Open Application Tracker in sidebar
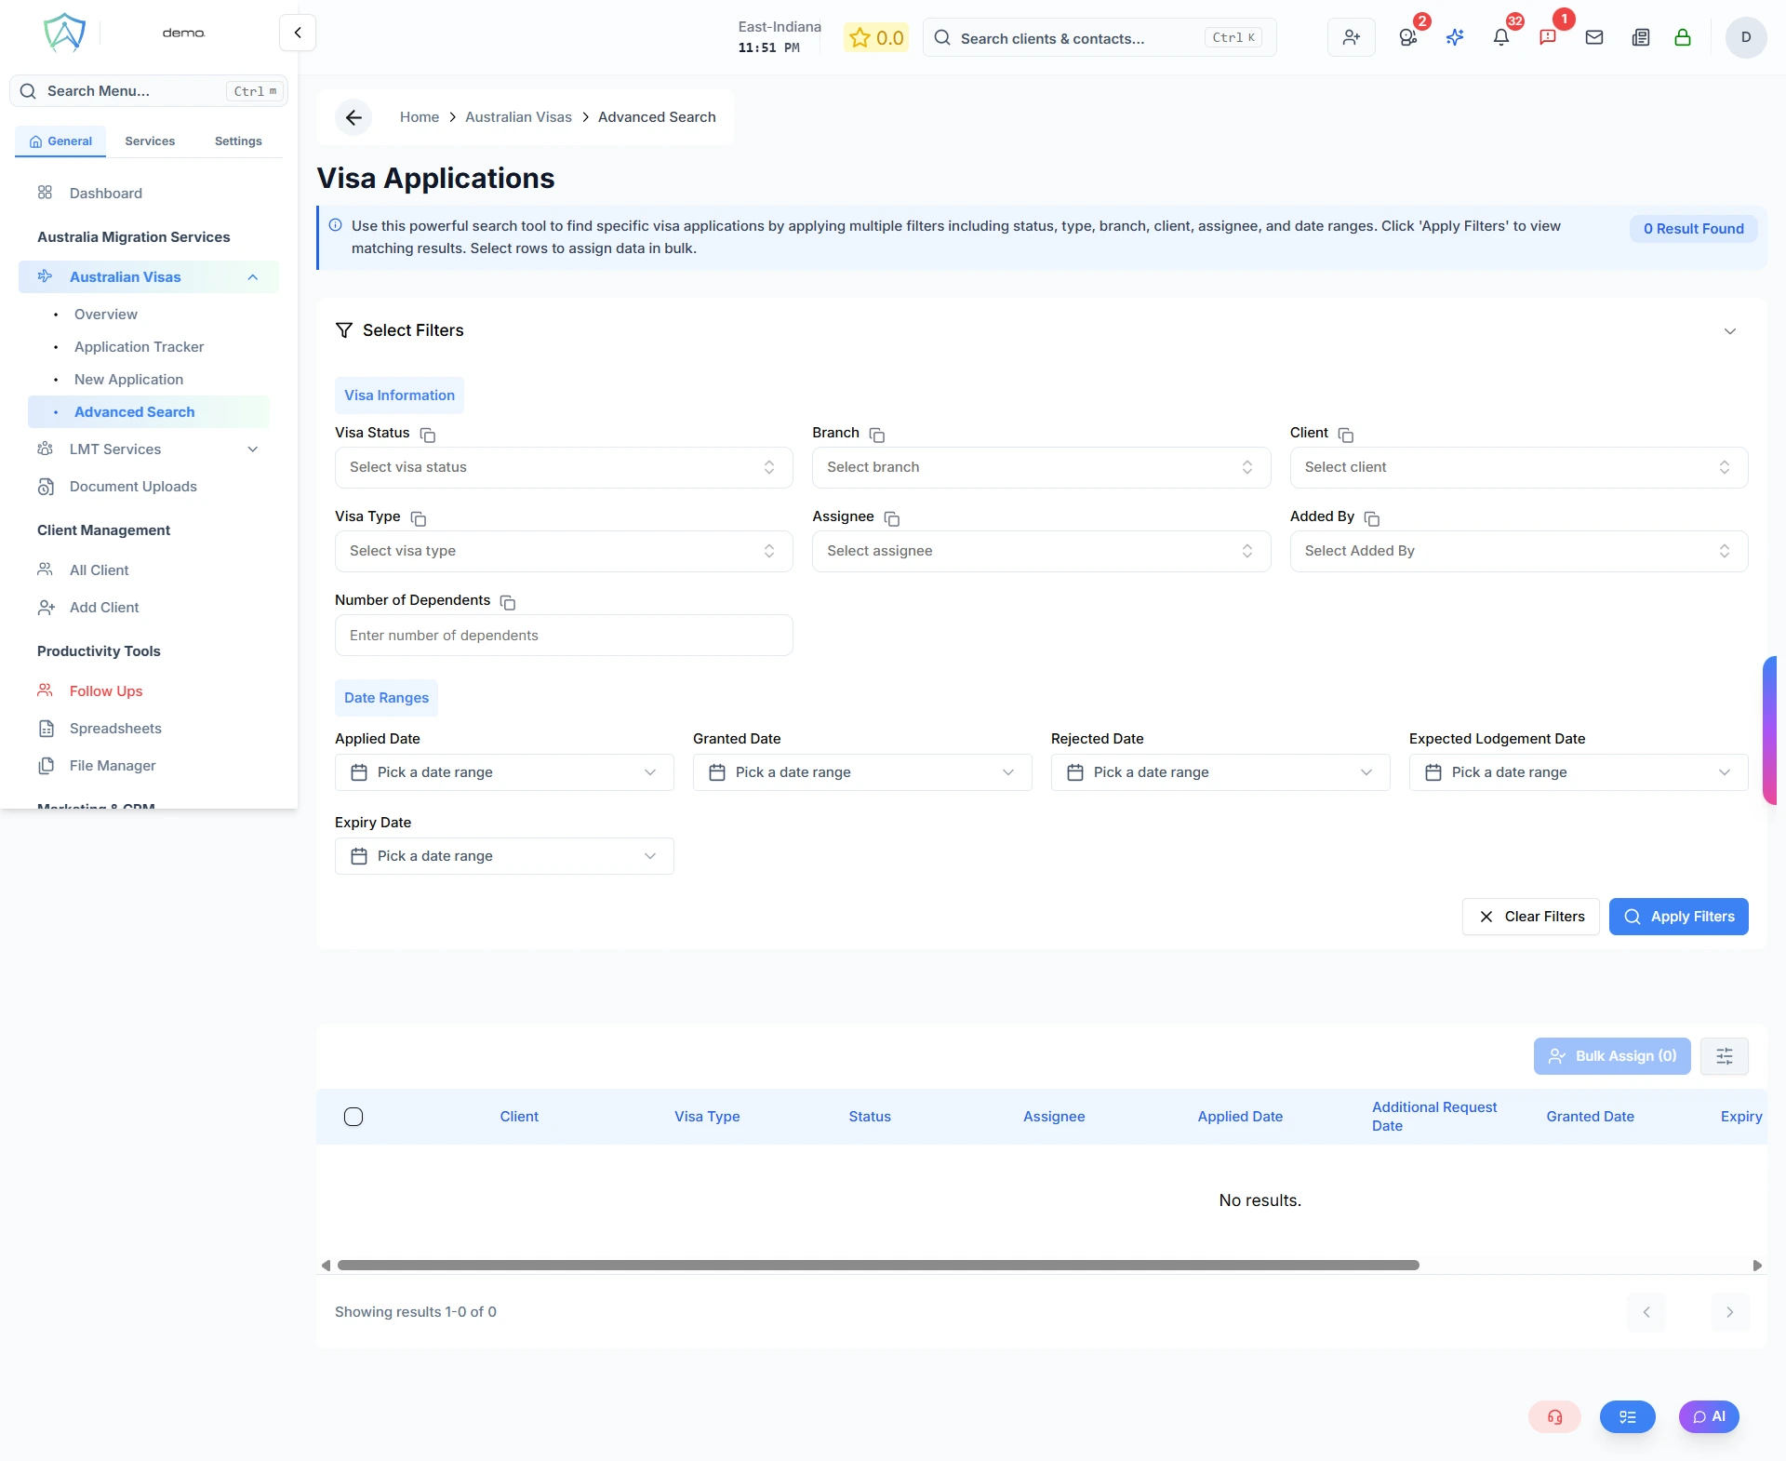Image resolution: width=1786 pixels, height=1461 pixels. click(x=139, y=347)
